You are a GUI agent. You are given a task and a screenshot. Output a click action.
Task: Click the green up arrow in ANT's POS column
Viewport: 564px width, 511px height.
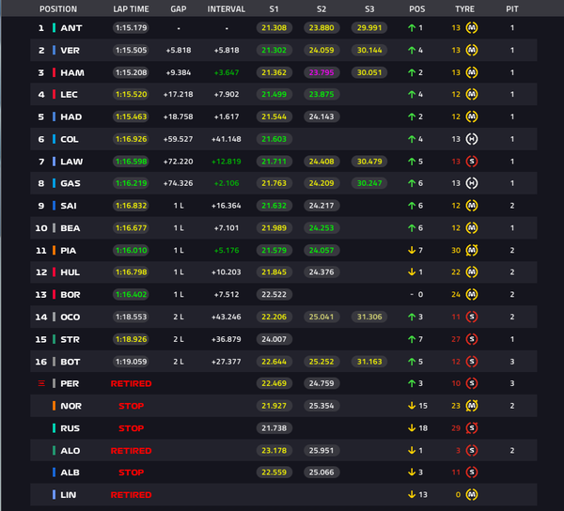[x=412, y=27]
